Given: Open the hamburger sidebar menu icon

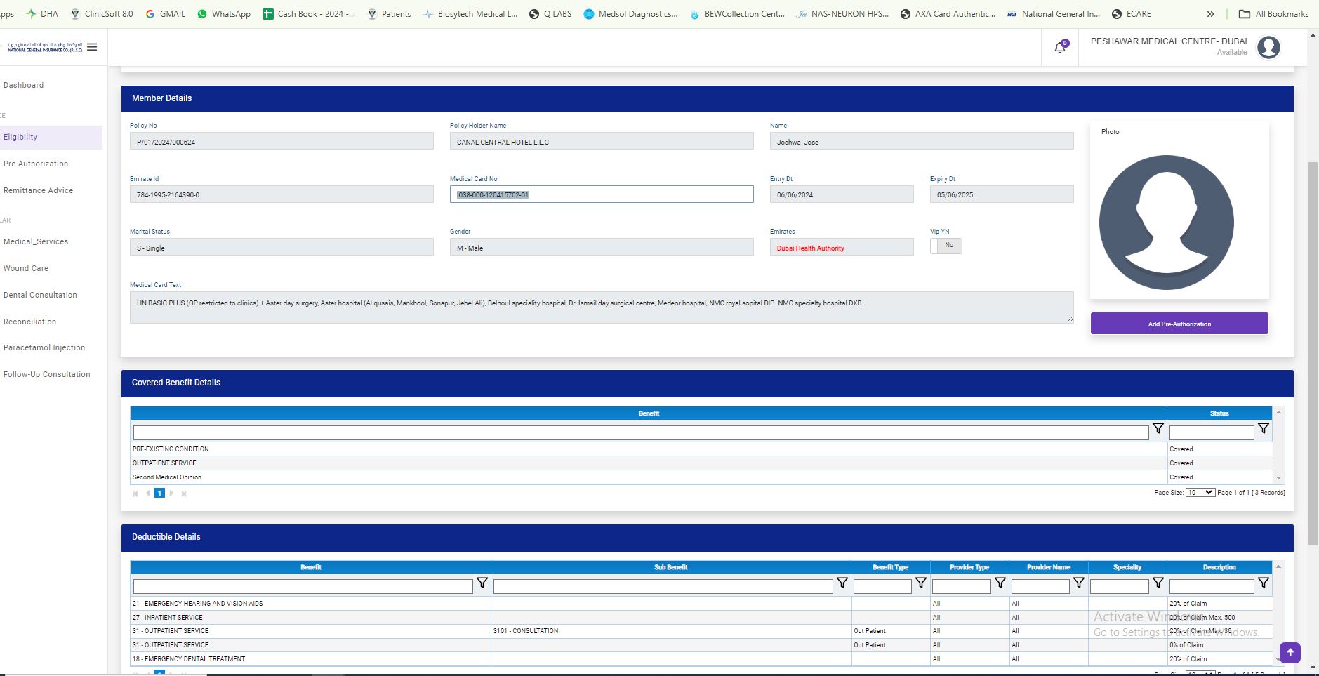Looking at the screenshot, I should pyautogui.click(x=92, y=47).
